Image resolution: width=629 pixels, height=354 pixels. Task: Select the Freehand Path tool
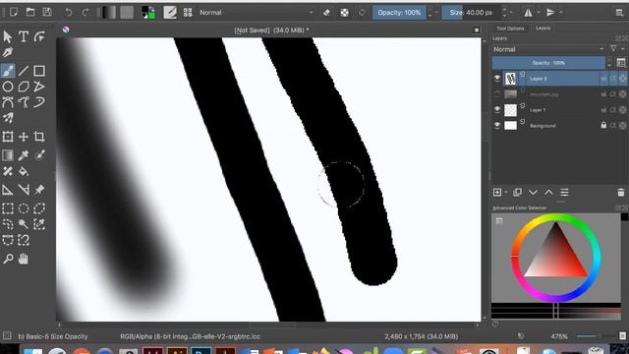point(24,102)
